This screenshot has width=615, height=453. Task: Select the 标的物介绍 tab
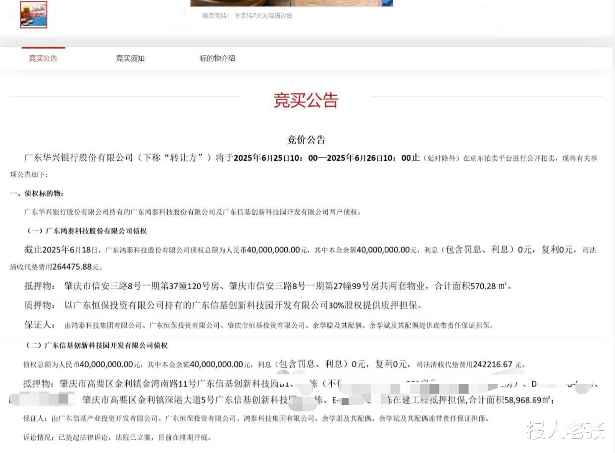(217, 58)
